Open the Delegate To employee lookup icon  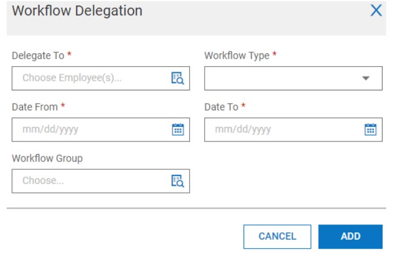click(x=177, y=78)
